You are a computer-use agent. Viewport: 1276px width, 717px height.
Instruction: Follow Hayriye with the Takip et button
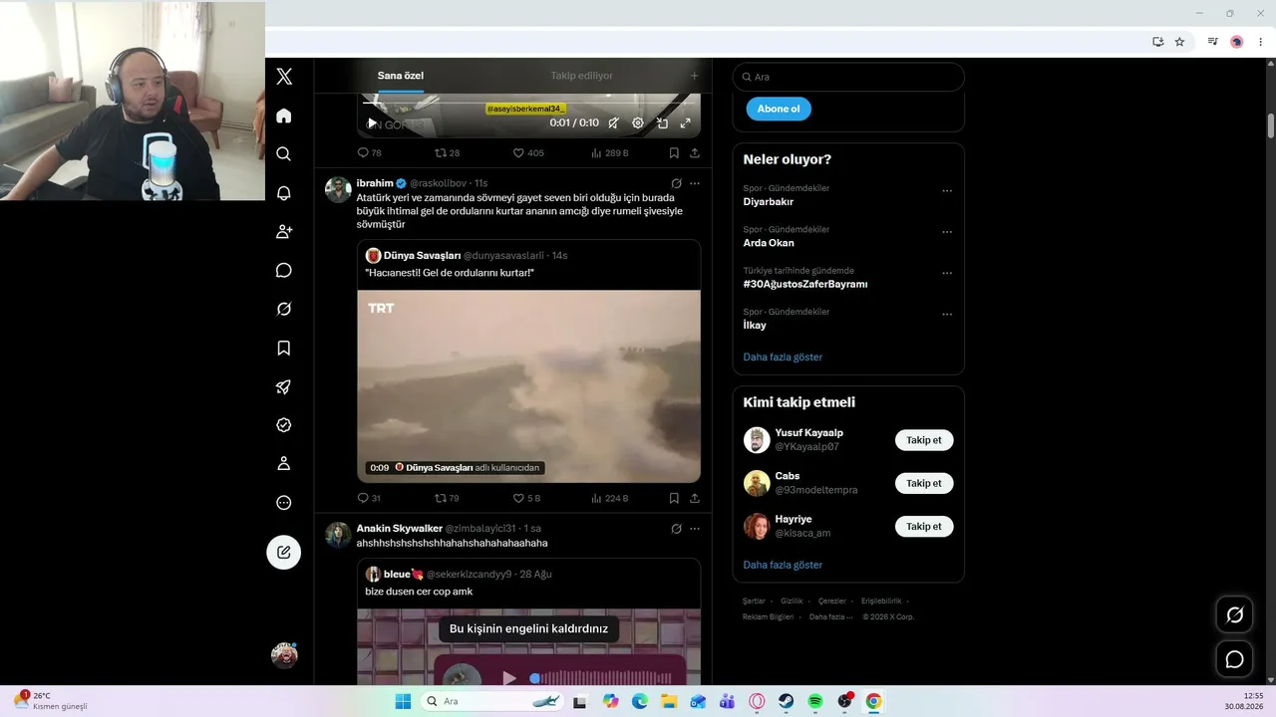pyautogui.click(x=924, y=526)
